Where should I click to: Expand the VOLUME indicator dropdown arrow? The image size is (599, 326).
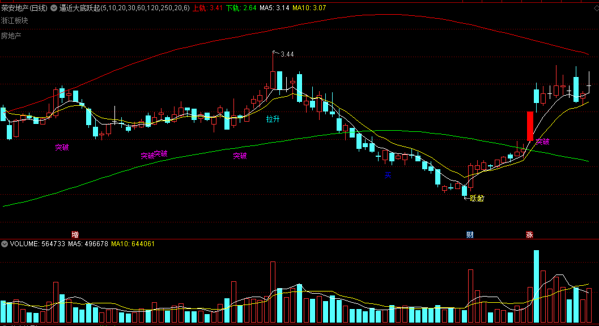tap(5, 244)
